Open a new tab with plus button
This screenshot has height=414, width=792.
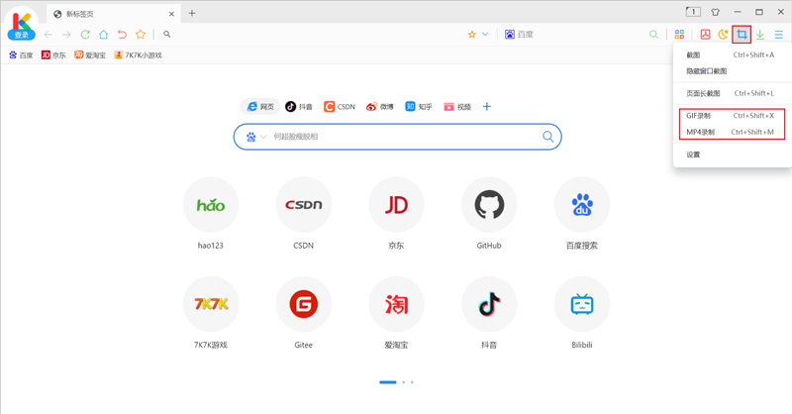coord(192,14)
